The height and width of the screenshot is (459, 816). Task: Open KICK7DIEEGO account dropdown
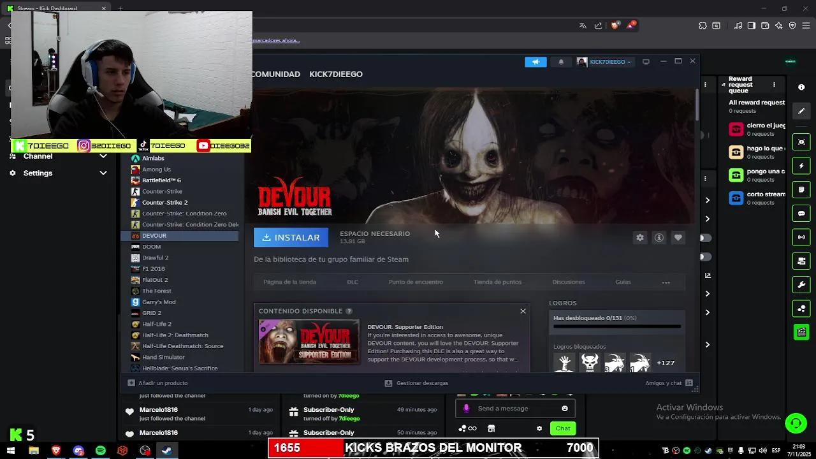point(604,62)
